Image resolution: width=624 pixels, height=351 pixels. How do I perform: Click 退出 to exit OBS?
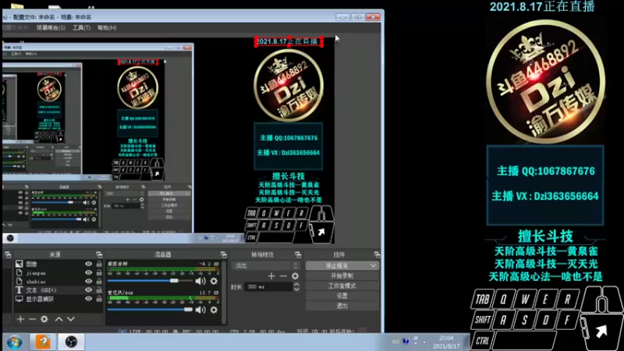(x=342, y=306)
